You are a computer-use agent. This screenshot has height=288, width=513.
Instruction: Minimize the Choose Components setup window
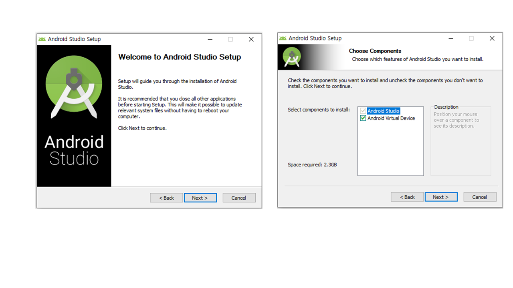pyautogui.click(x=451, y=38)
